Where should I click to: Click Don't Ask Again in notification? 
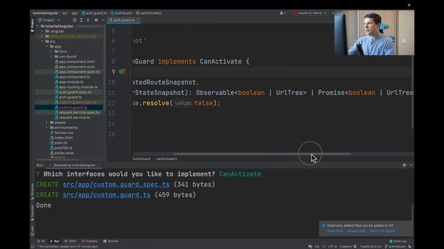point(382,231)
